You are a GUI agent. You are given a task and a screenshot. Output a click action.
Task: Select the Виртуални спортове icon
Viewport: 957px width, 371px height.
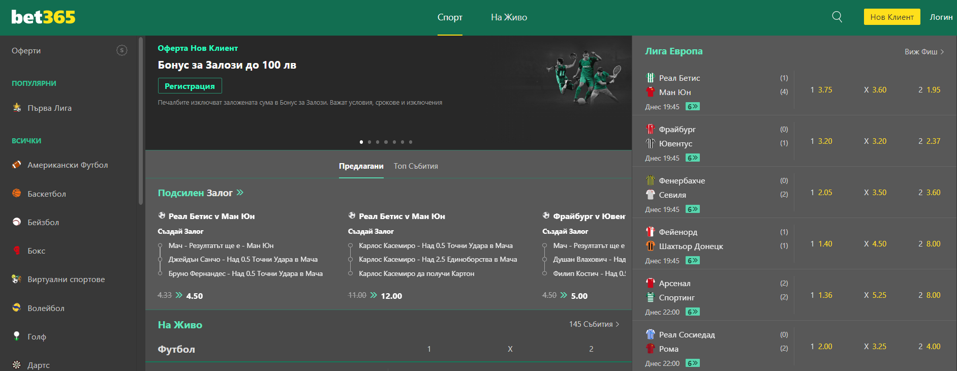click(17, 279)
